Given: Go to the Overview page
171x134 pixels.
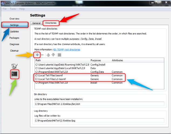Looking at the screenshot, I should point(14,19).
